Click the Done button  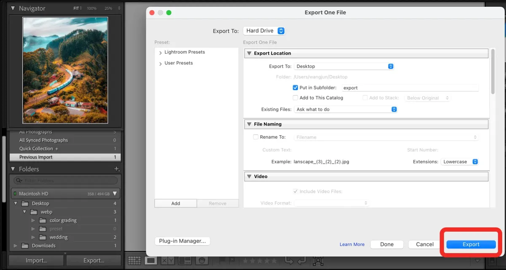click(x=387, y=244)
